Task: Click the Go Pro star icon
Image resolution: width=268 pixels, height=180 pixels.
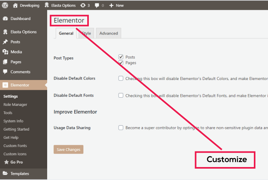Action: (7, 162)
